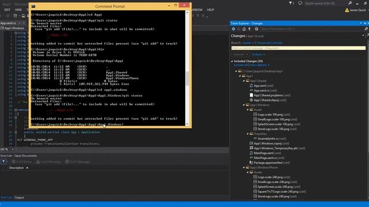Click the Team Explorer search magnifier icon
Image resolution: width=369 pixels, height=207 pixels.
(x=366, y=29)
